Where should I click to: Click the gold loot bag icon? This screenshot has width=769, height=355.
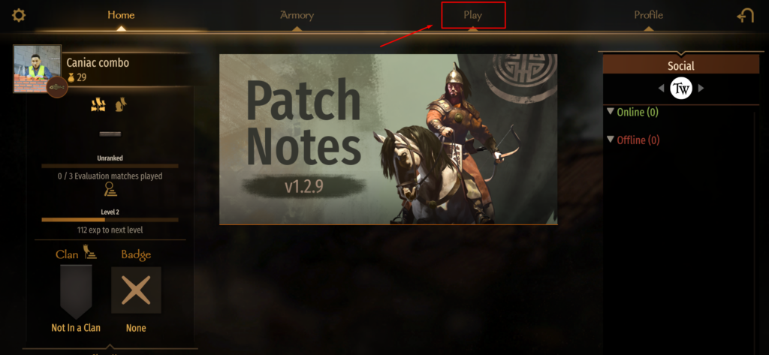71,77
